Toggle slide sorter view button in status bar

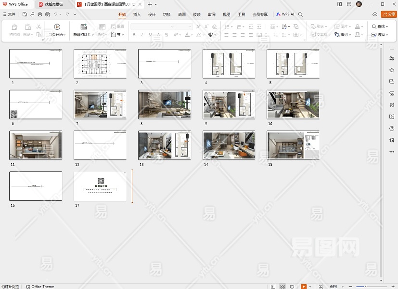283,287
